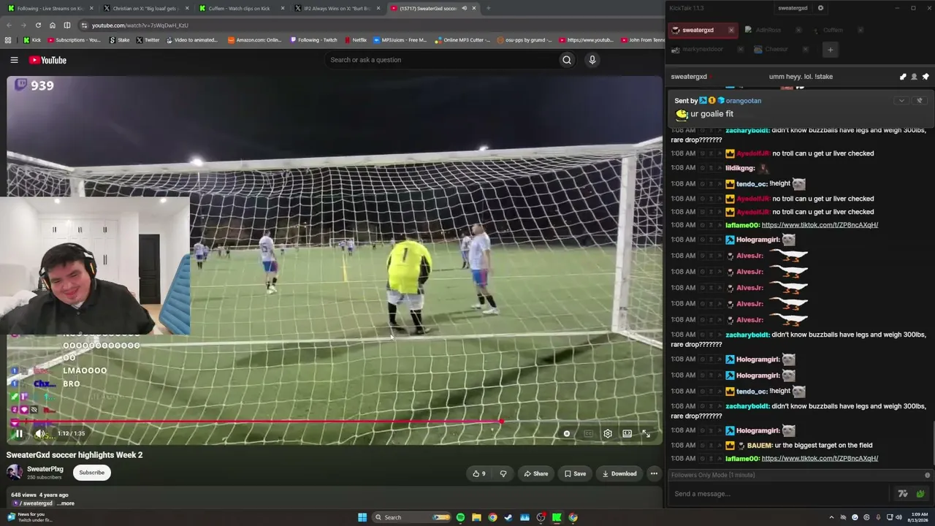Open the YouTube hamburger guide menu

[14, 60]
